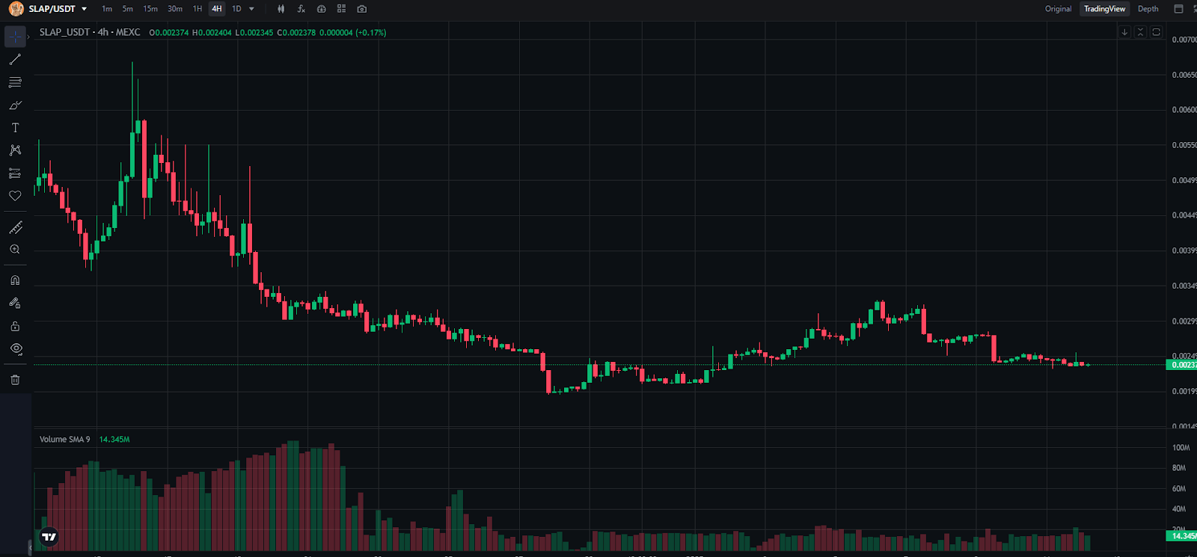
Task: Enable magnet mode in the sidebar
Action: [x=15, y=280]
